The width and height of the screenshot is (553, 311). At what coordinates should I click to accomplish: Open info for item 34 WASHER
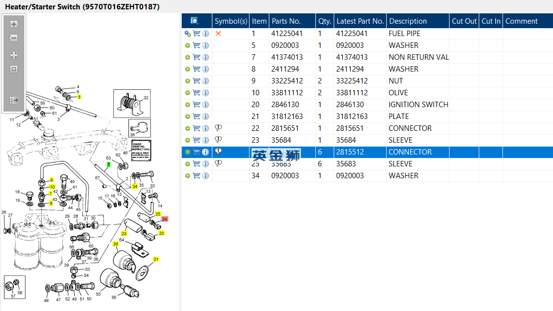pyautogui.click(x=205, y=176)
